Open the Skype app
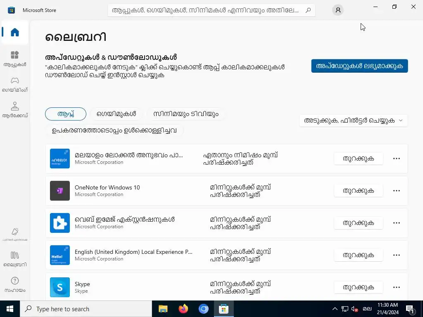The image size is (423, 317). coord(358,287)
